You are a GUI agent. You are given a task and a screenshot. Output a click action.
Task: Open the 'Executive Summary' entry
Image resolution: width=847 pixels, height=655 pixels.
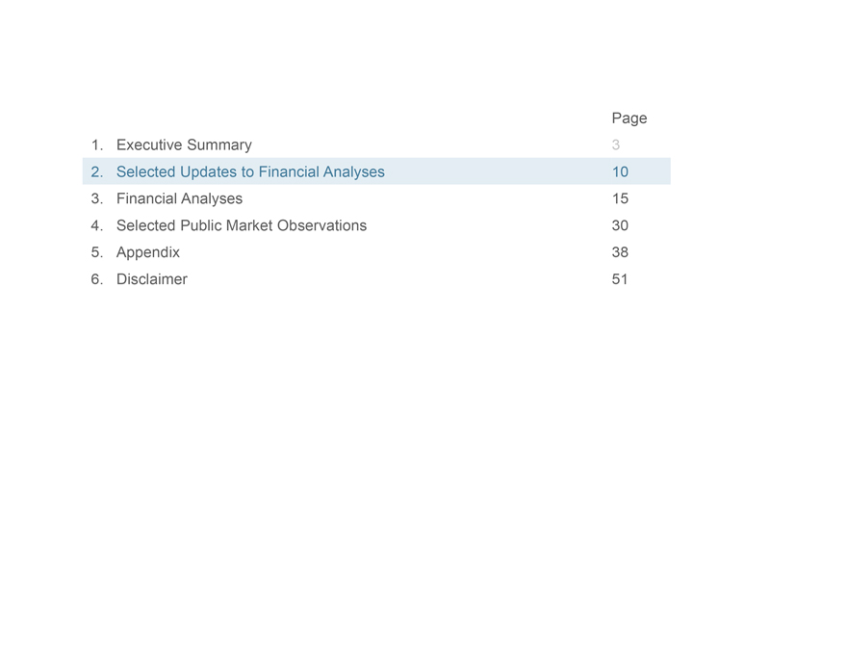184,144
